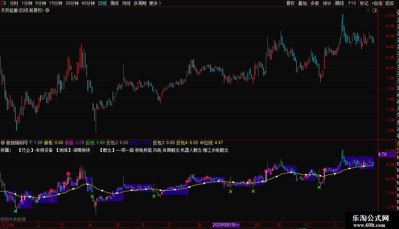Viewport: 399px width, 229px height.
Task: Click the 专用设备 industry label
Action: [x=44, y=150]
